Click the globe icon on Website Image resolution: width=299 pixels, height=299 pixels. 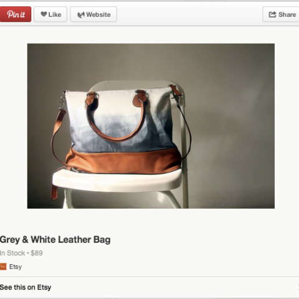pyautogui.click(x=81, y=15)
